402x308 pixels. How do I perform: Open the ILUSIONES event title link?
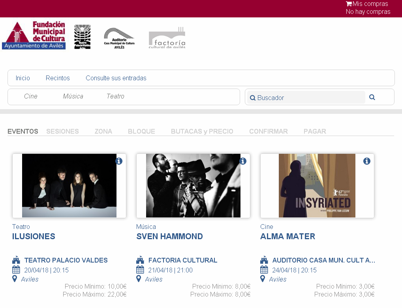(34, 236)
